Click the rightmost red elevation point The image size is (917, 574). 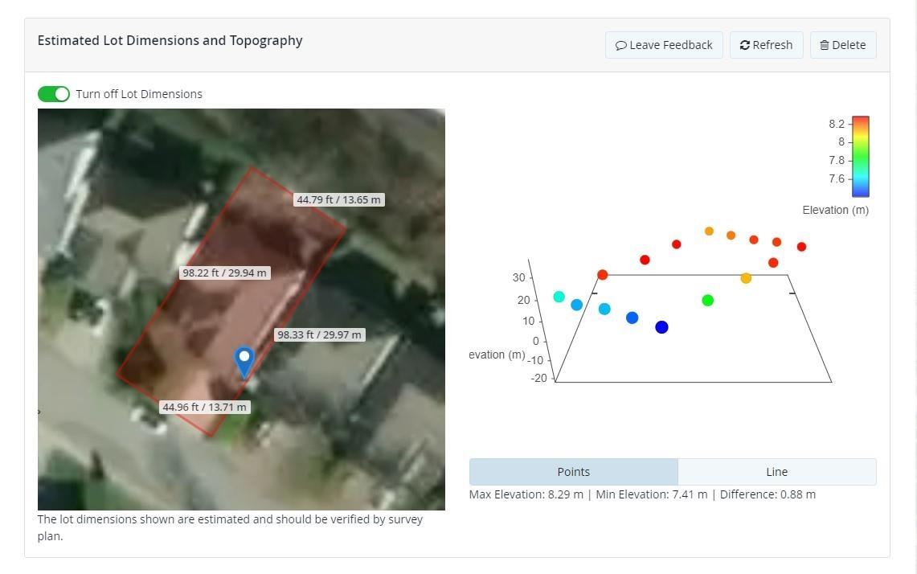(x=801, y=247)
